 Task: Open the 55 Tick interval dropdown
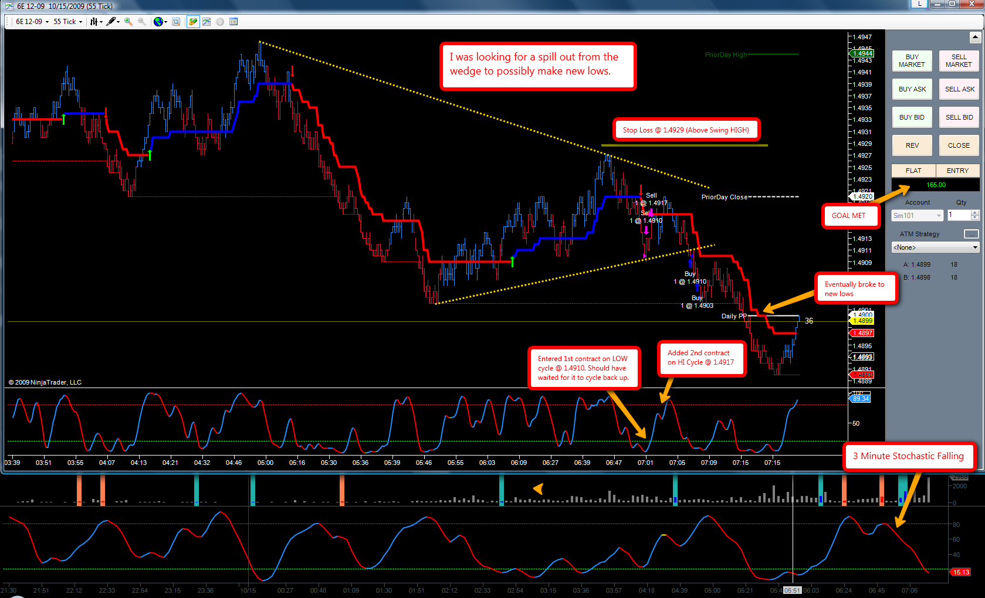coord(68,22)
